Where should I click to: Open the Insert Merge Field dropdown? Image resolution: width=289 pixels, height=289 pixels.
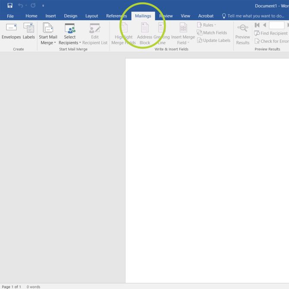tap(183, 34)
